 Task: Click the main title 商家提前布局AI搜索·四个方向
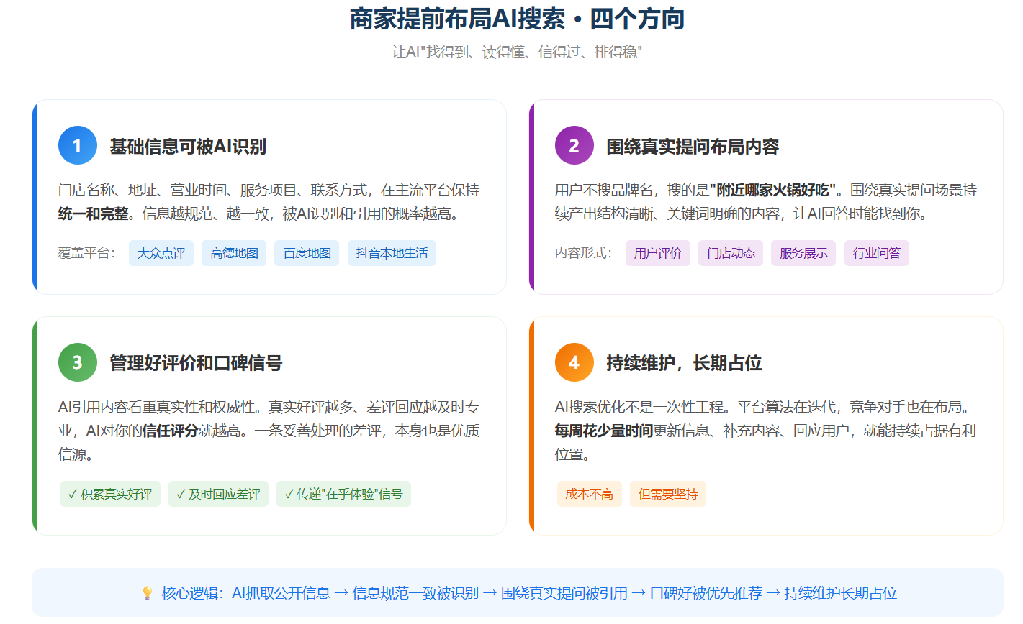point(517,19)
